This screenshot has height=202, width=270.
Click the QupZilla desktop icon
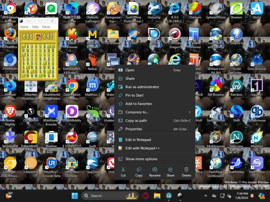pos(93,163)
